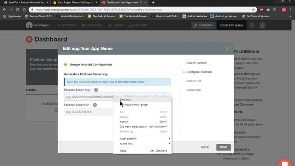The image size is (295, 166).
Task: Open Get Show all phone bookmark
Action: [256, 16]
